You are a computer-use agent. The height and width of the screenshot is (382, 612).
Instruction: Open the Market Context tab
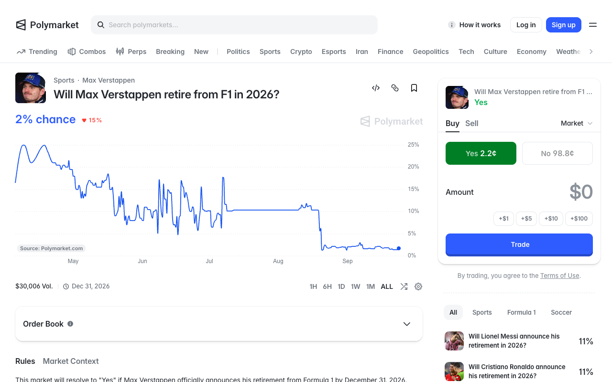click(x=71, y=361)
